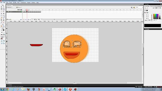Select the black arrow Selection tool

point(2,7)
